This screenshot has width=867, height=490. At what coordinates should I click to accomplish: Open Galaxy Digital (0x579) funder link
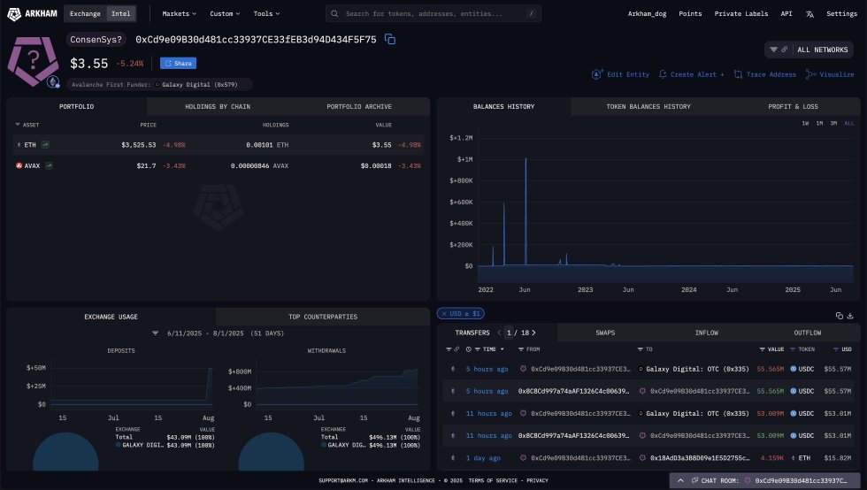pos(205,85)
